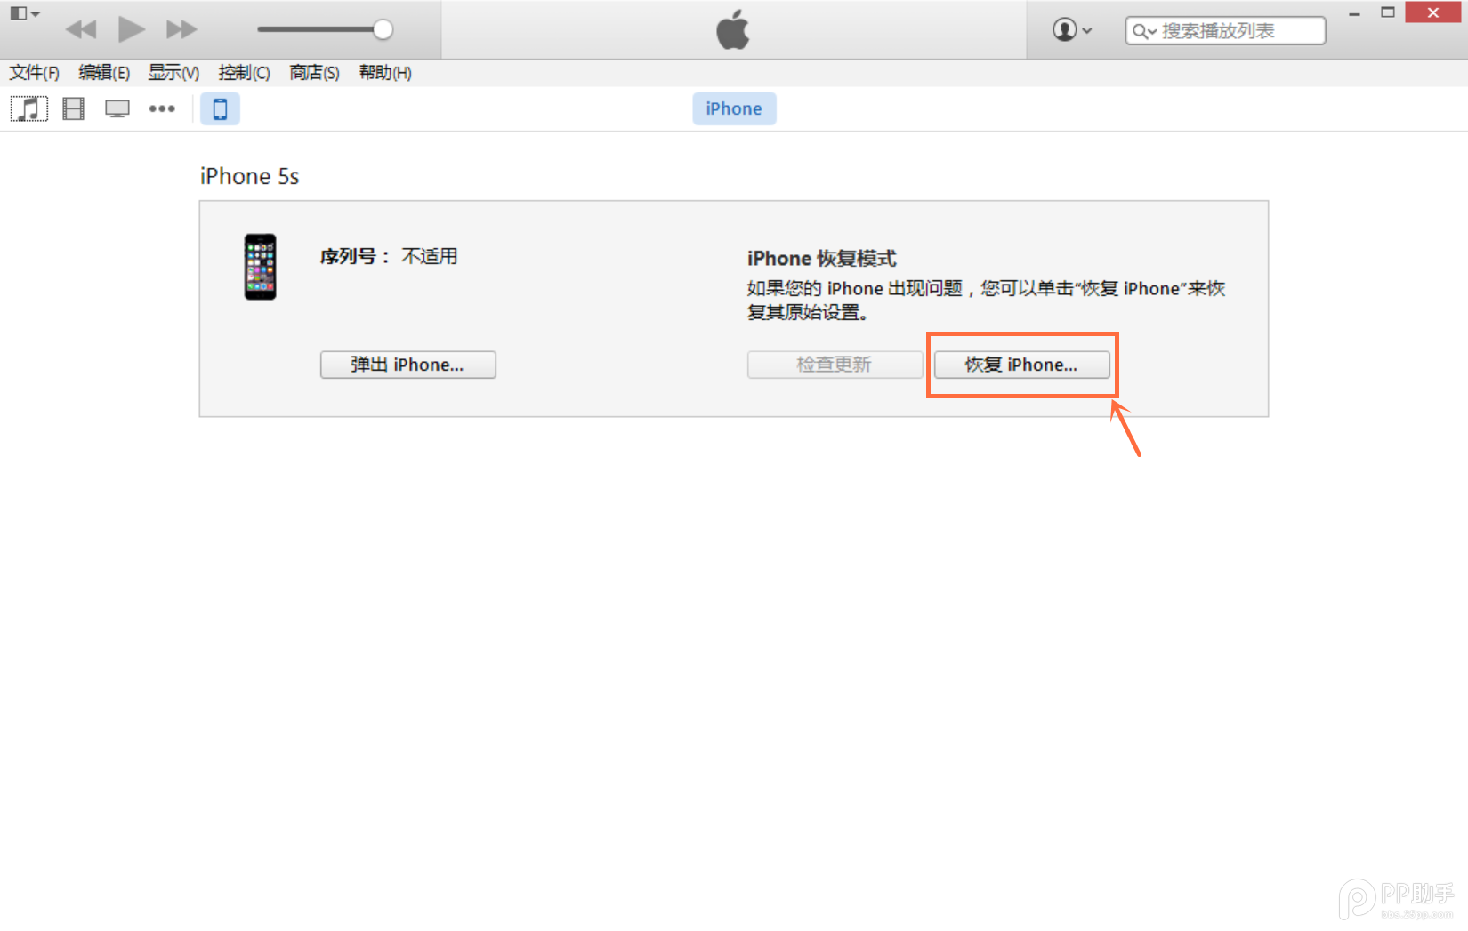Open the user account icon
Viewport: 1468px width, 931px height.
1064,29
